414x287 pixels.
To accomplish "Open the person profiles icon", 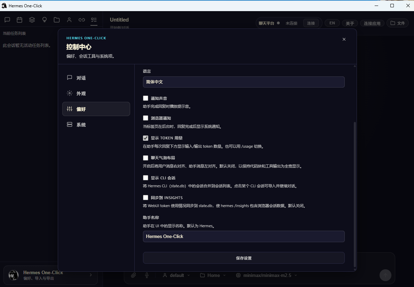I will (x=69, y=20).
